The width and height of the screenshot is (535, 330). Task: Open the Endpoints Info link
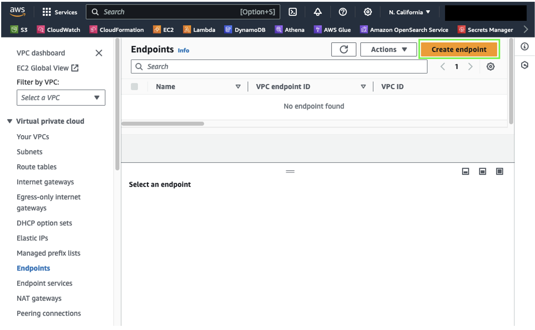pyautogui.click(x=183, y=51)
